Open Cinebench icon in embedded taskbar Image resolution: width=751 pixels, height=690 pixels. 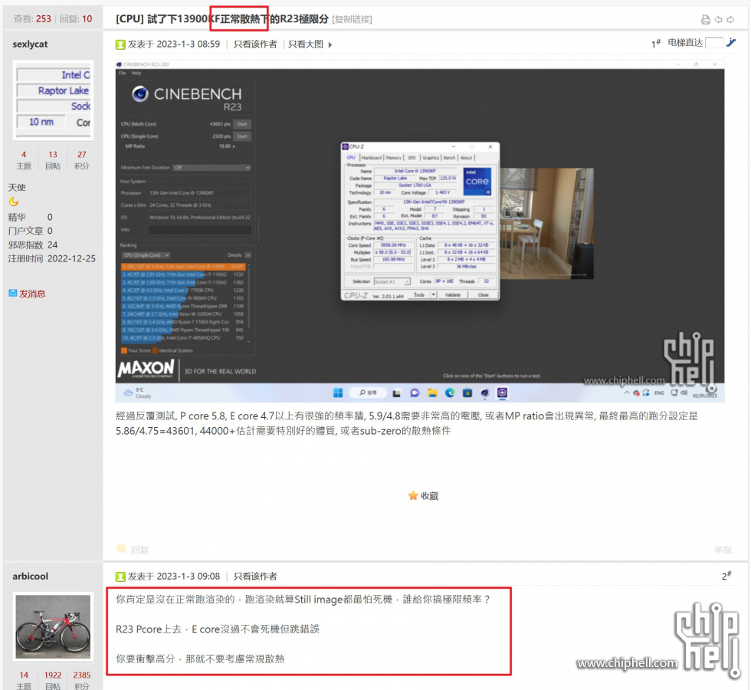pyautogui.click(x=484, y=393)
